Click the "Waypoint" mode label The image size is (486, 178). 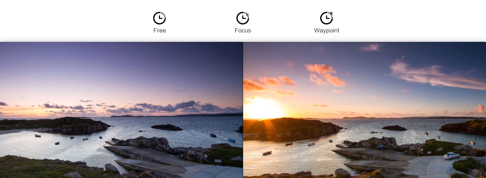pos(327,31)
